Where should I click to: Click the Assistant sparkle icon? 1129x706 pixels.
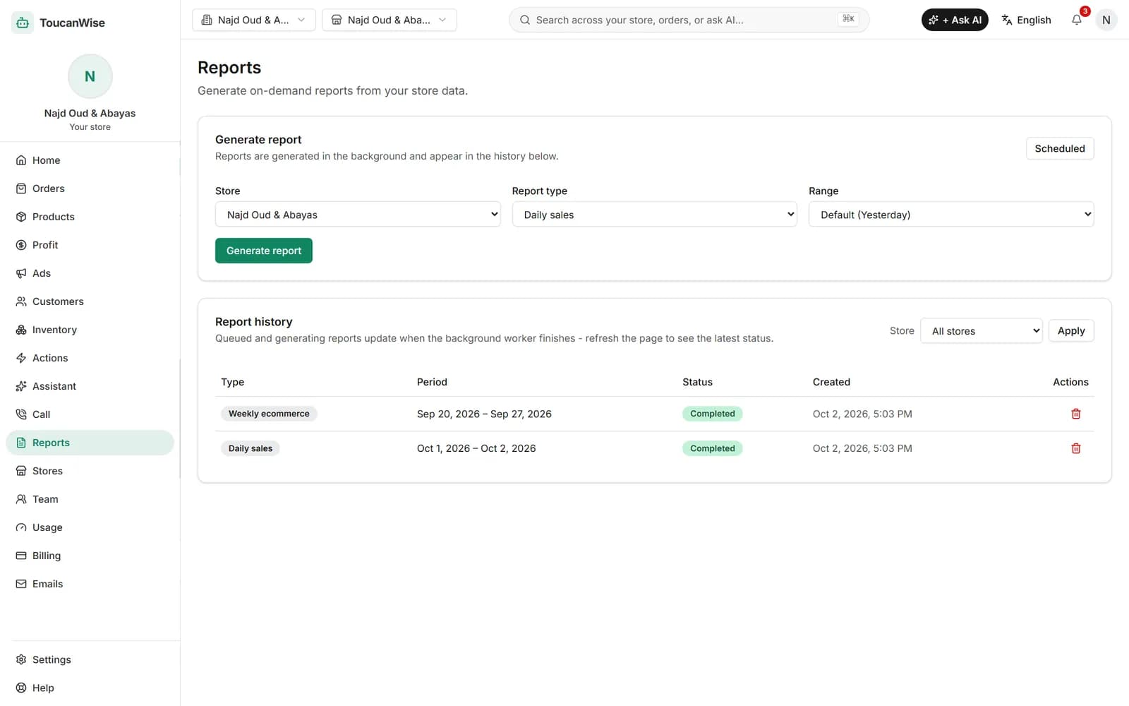click(x=21, y=386)
